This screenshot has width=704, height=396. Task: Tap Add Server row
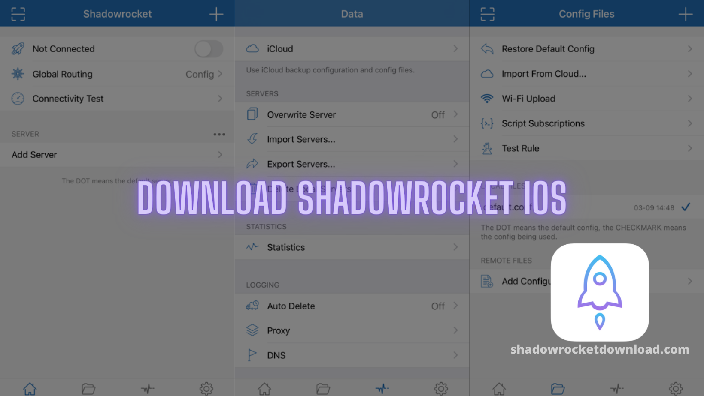117,155
